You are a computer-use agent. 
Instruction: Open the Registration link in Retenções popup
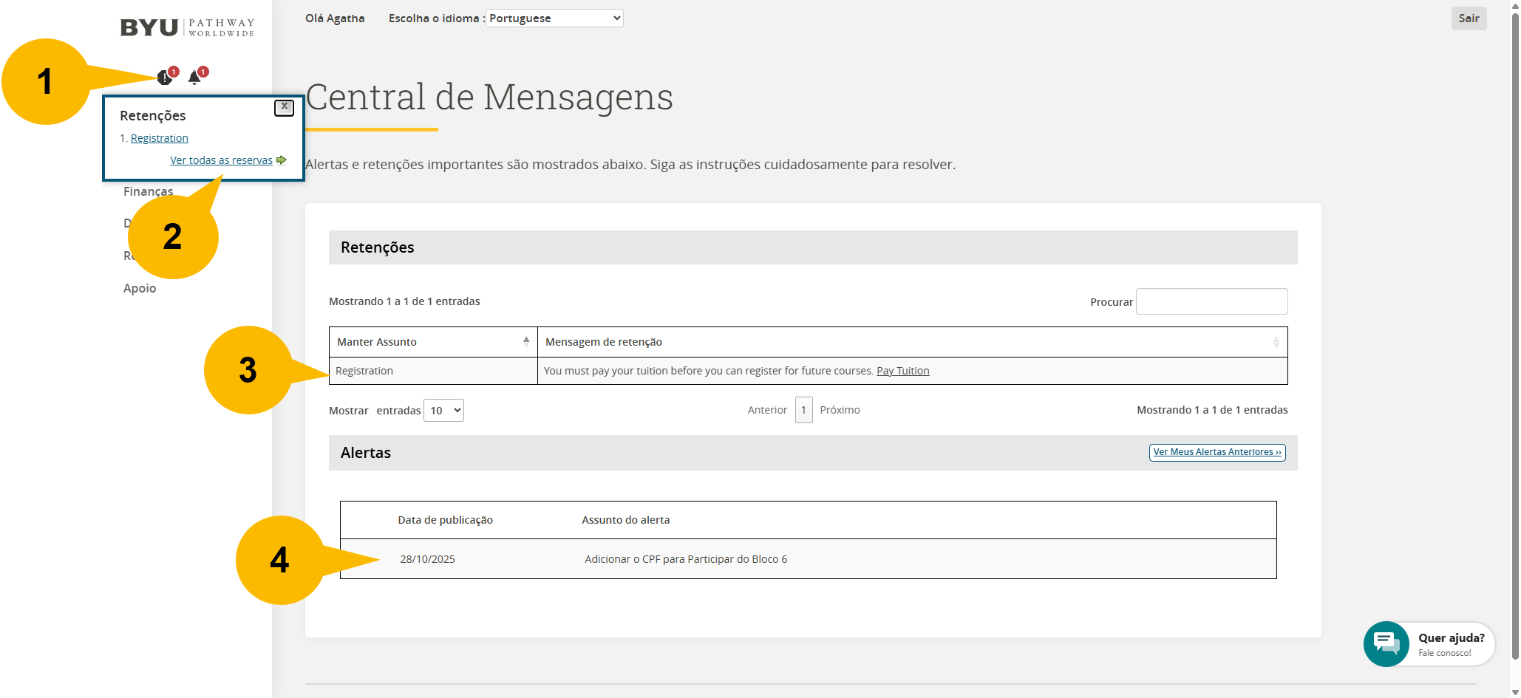[x=160, y=138]
